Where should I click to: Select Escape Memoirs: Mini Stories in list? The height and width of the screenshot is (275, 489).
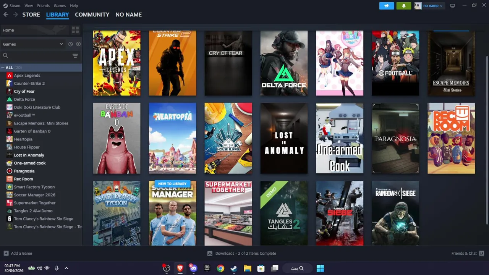41,123
